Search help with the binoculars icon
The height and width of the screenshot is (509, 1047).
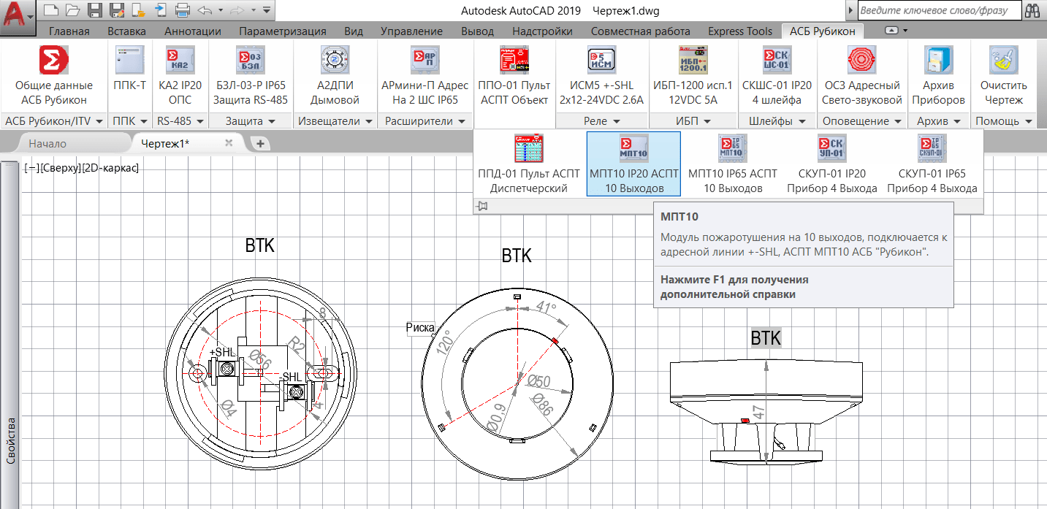pyautogui.click(x=1032, y=10)
